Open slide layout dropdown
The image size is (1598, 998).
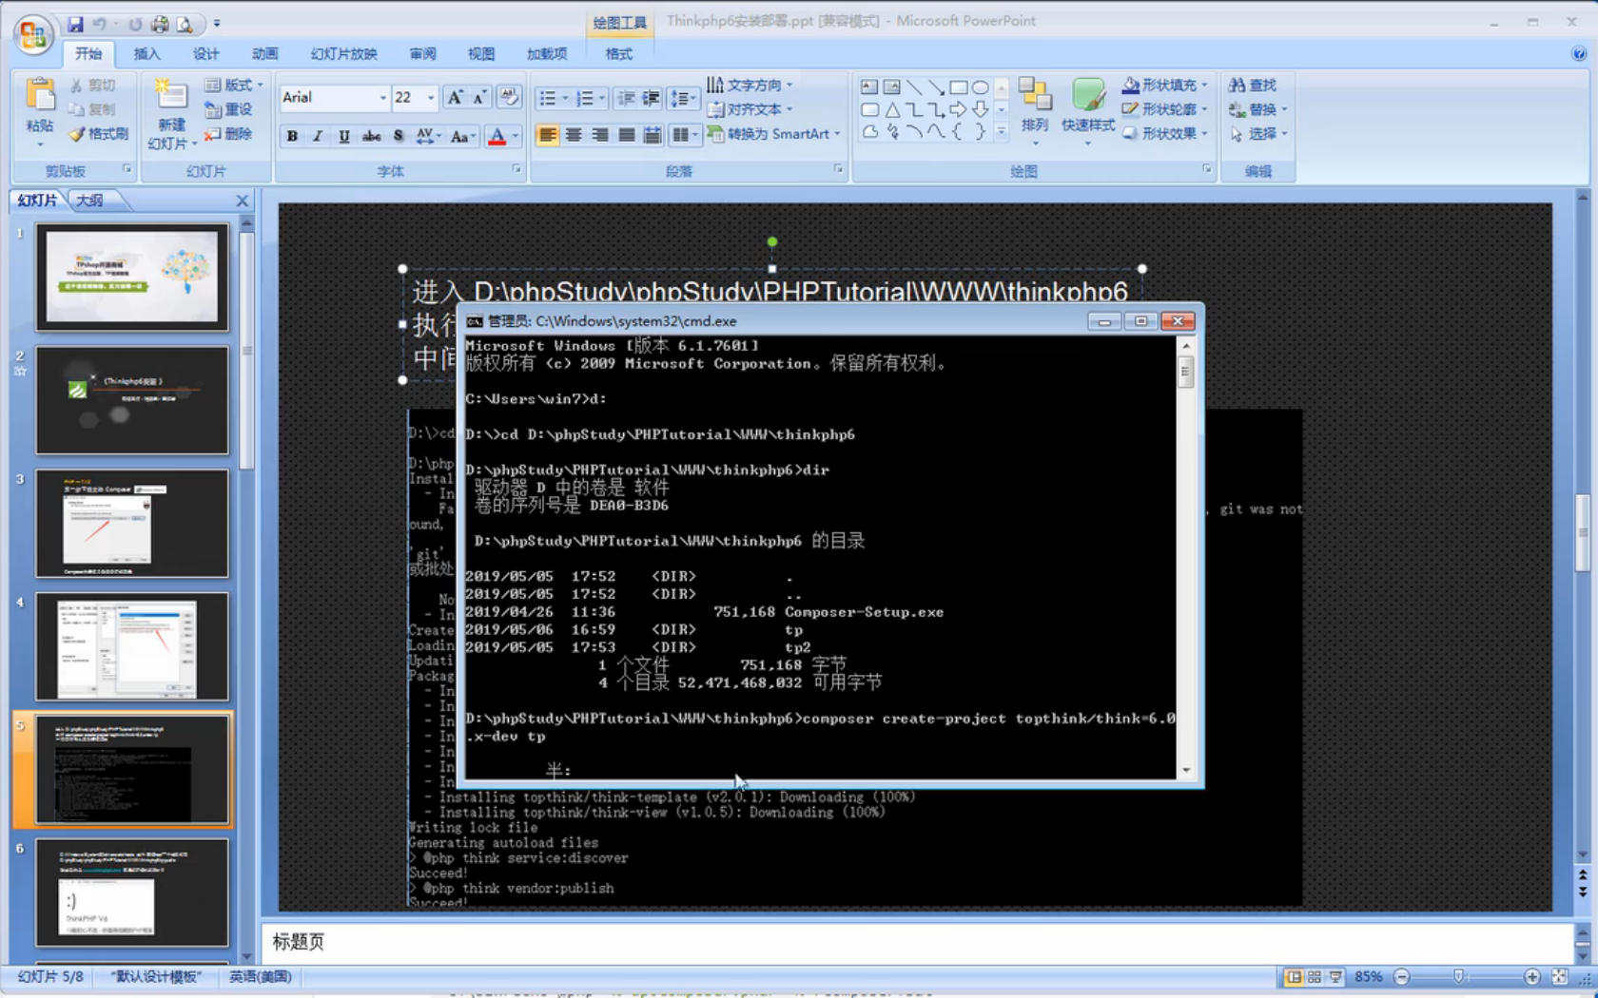click(234, 85)
